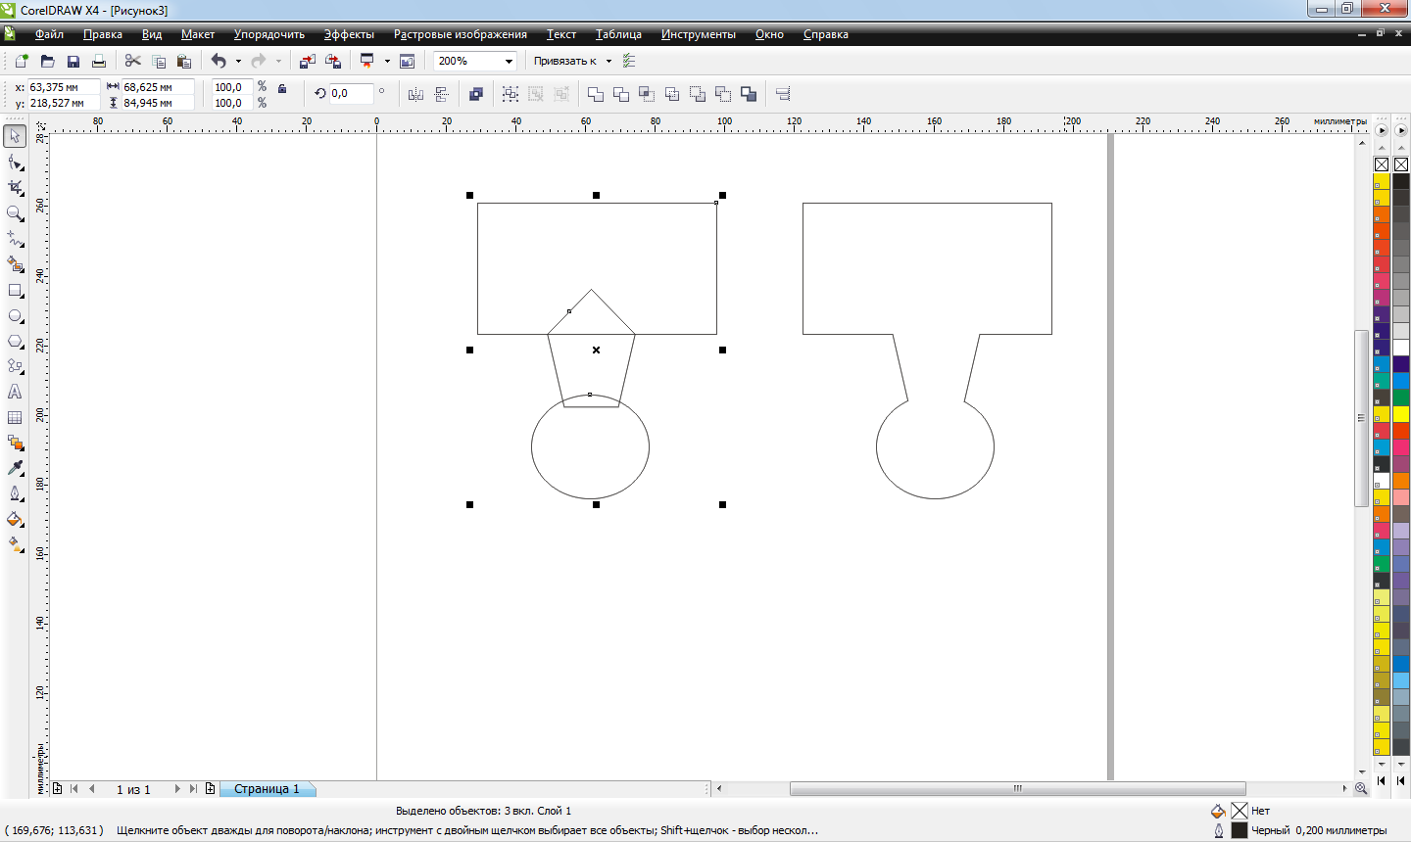Open the Растровые изображения menu
The height and width of the screenshot is (842, 1411).
460,34
